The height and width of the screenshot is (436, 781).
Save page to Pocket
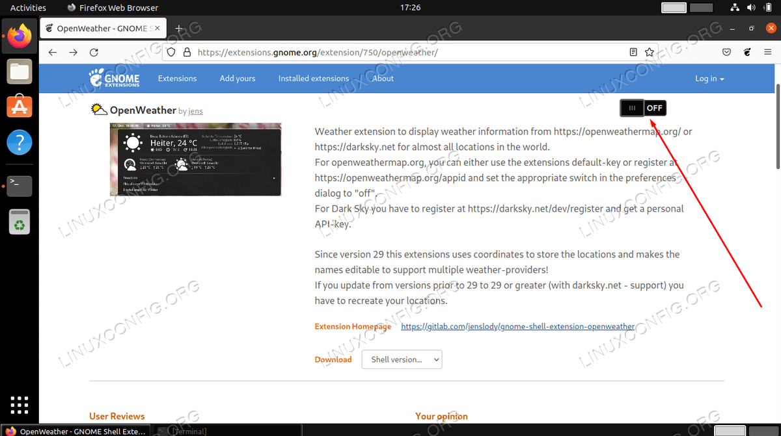727,53
